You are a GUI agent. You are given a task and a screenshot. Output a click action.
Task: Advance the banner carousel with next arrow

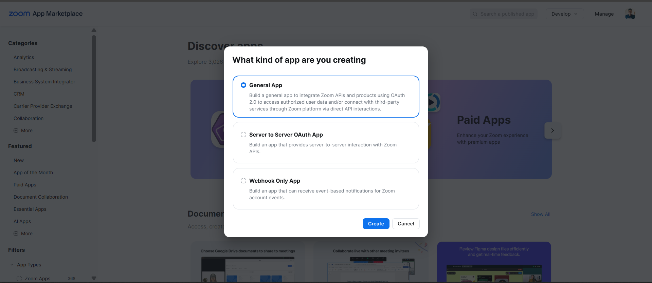point(553,130)
